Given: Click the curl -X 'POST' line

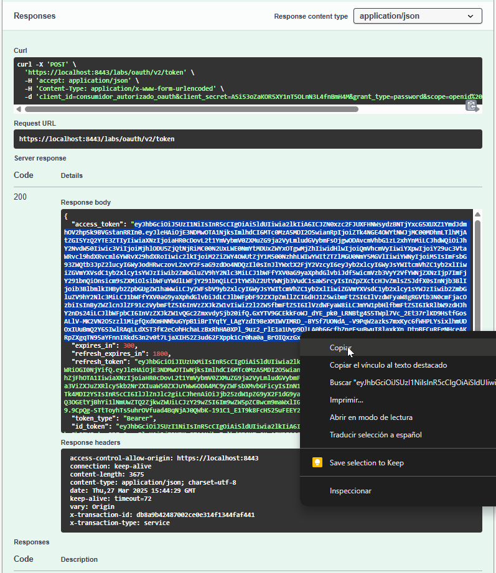Looking at the screenshot, I should pyautogui.click(x=47, y=64).
